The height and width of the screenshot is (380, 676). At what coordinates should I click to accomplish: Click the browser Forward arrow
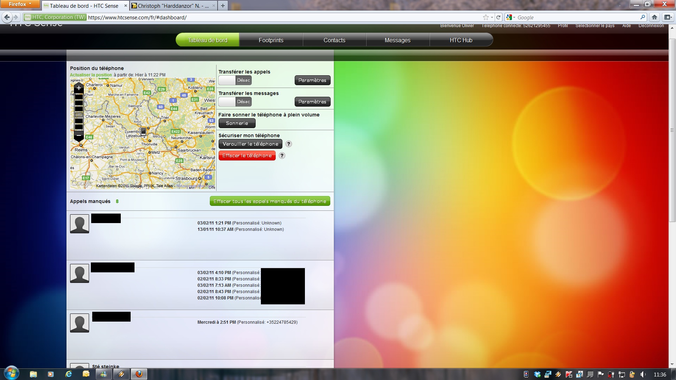click(15, 17)
